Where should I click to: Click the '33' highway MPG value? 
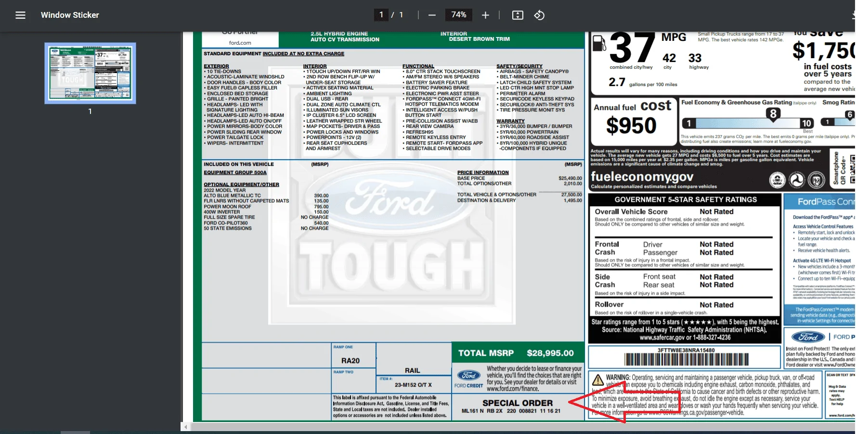tap(695, 58)
